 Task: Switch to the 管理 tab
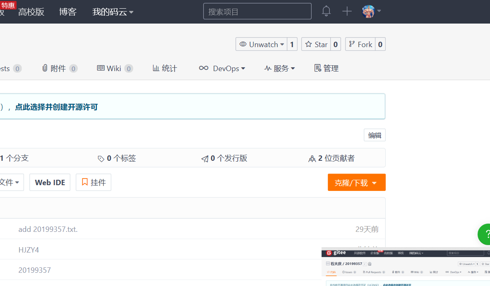pos(326,68)
